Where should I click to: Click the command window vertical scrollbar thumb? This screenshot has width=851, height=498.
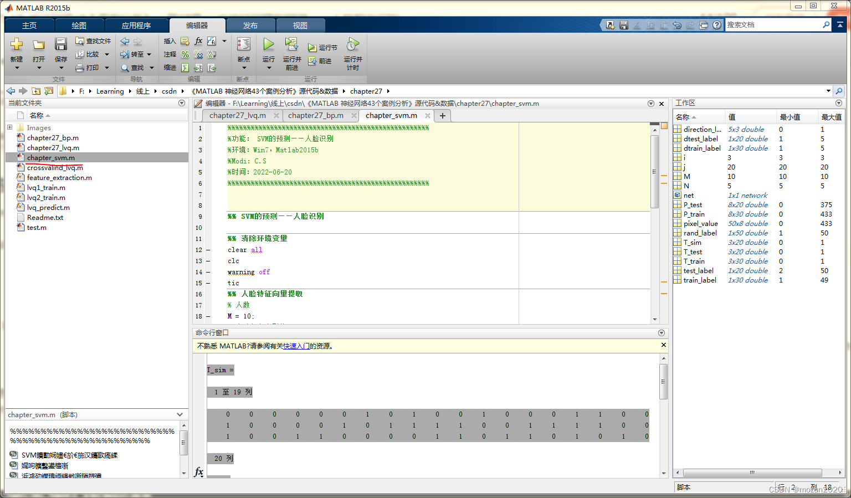pos(663,381)
